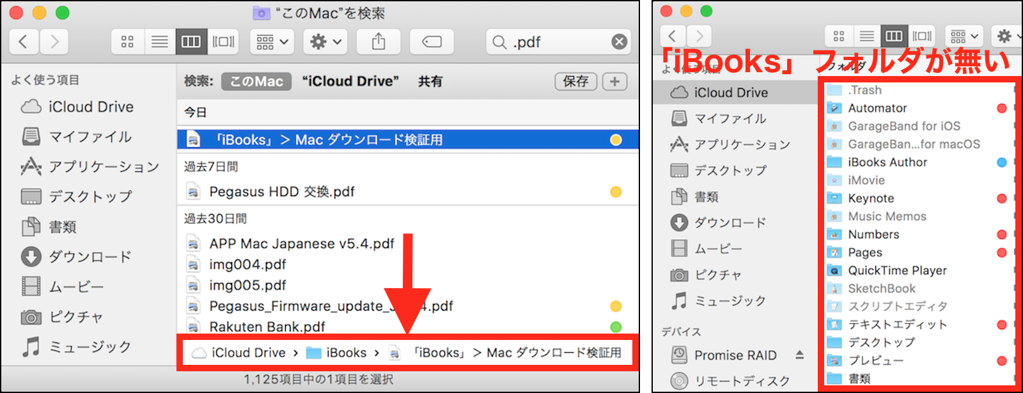This screenshot has width=1023, height=393.
Task: Go back in left Finder window
Action: tap(24, 42)
